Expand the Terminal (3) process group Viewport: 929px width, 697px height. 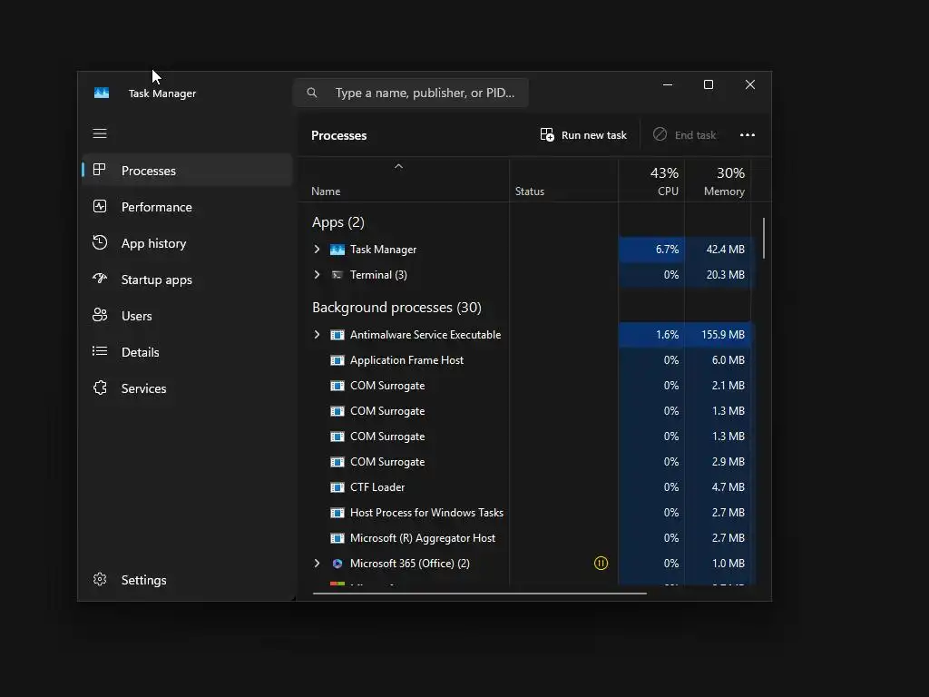[x=317, y=275]
